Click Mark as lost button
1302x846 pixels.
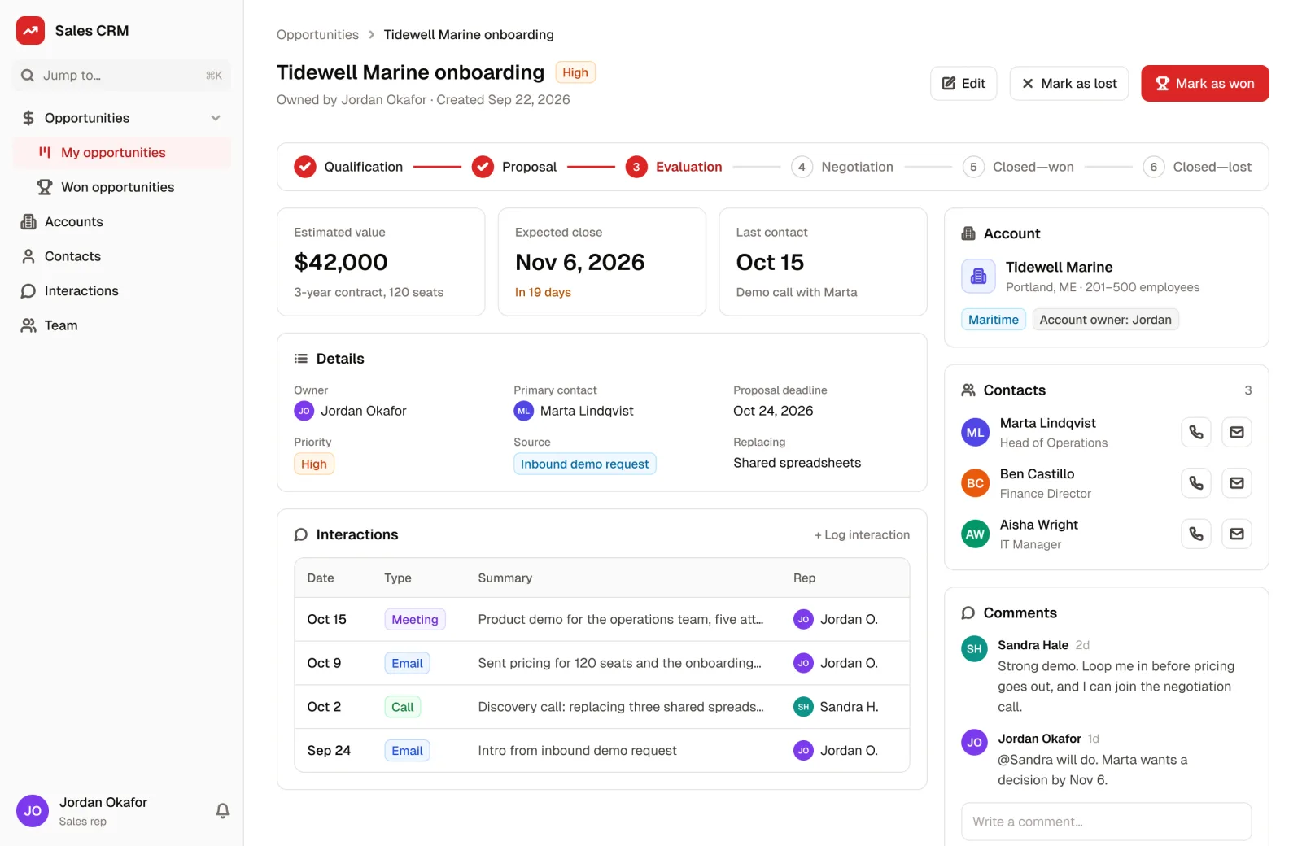1069,84
